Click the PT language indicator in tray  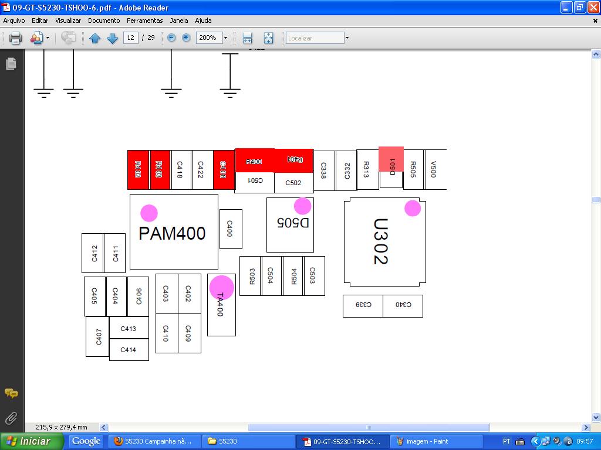[507, 441]
